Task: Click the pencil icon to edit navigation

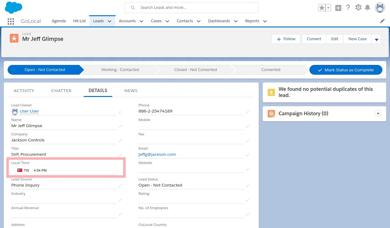Action: coord(382,21)
